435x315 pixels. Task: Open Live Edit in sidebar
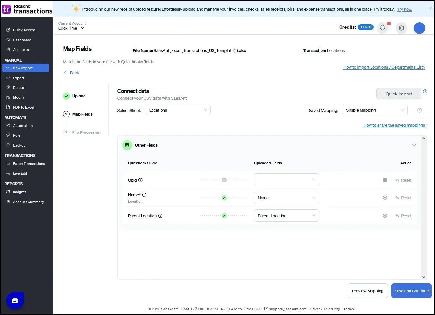click(x=20, y=173)
